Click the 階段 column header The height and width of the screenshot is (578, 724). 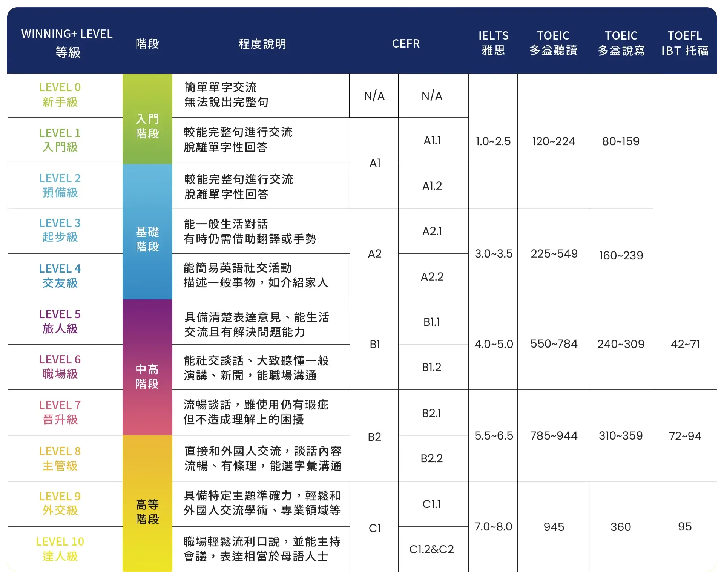(147, 43)
